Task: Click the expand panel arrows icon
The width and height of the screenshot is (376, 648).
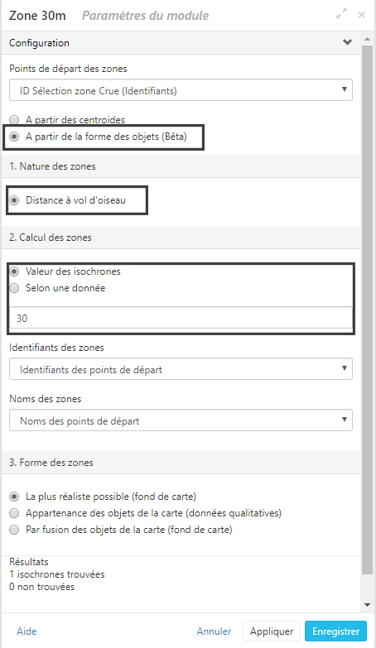Action: click(x=341, y=14)
